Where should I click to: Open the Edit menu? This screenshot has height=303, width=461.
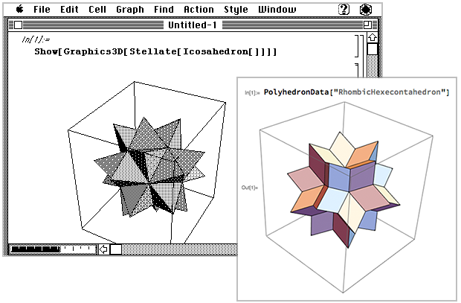[x=70, y=10]
